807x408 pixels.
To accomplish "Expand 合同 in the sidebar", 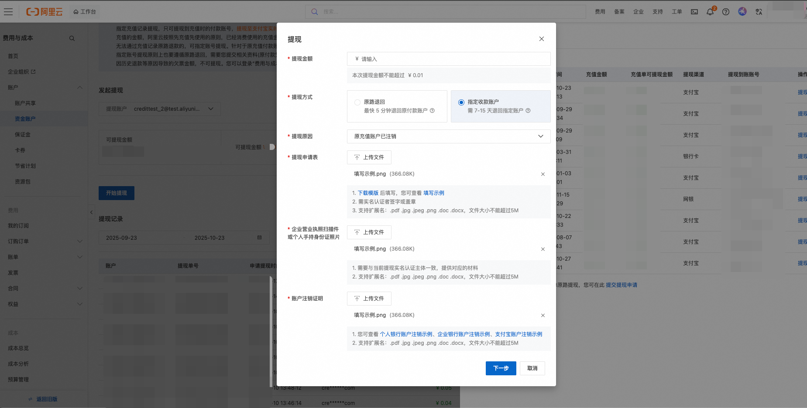I will pos(80,288).
